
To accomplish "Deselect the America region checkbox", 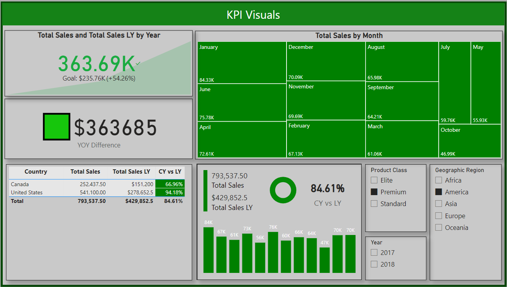I will [439, 192].
